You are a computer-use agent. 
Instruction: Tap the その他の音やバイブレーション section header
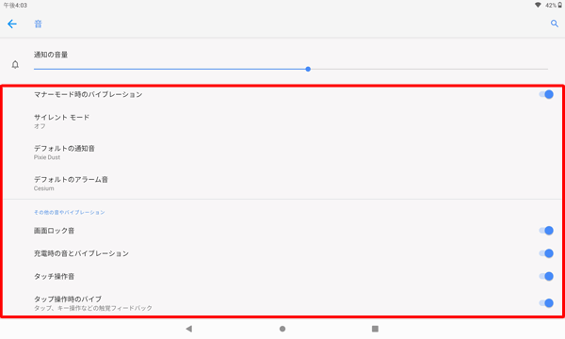point(69,212)
